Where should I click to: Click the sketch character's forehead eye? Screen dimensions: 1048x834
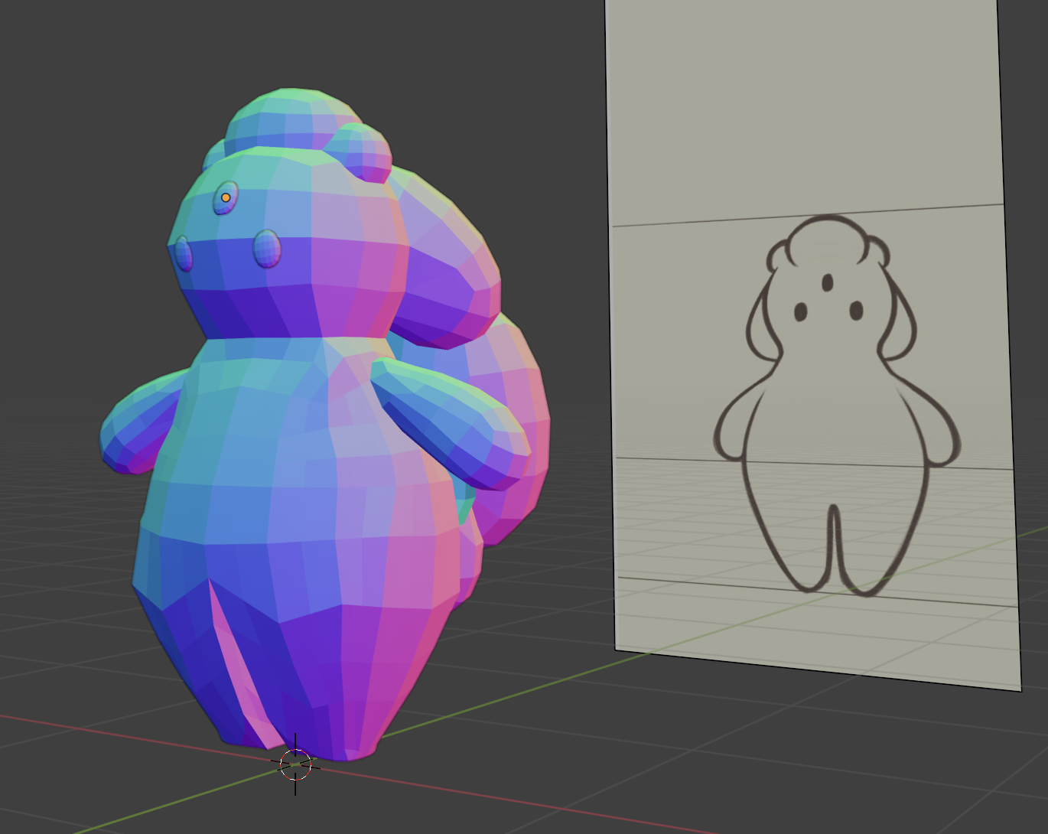[827, 283]
